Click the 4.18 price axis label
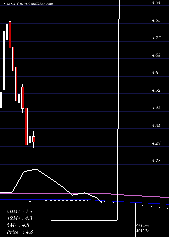The height and width of the screenshot is (237, 169). [156, 160]
